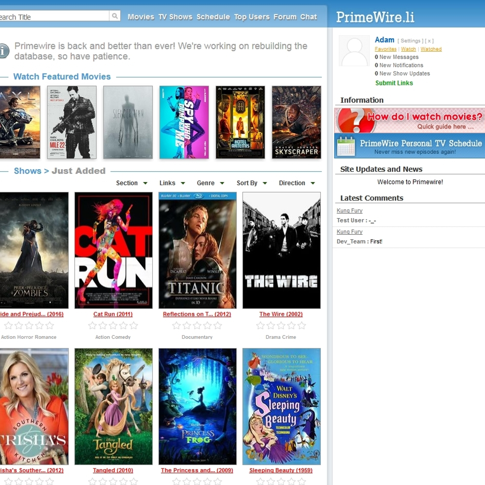Expand the Section dropdown
The image size is (485, 485).
point(132,183)
